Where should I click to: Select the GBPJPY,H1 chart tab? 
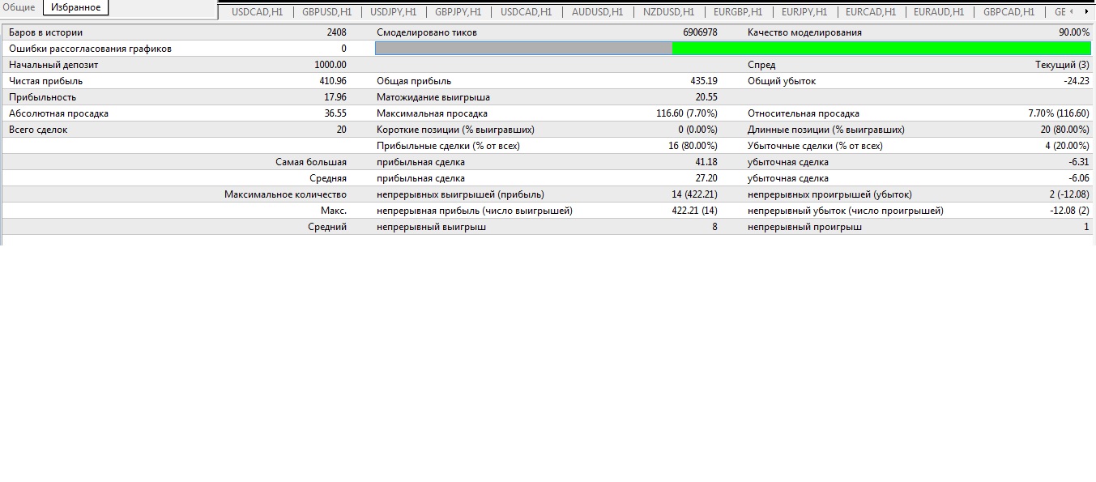point(458,12)
